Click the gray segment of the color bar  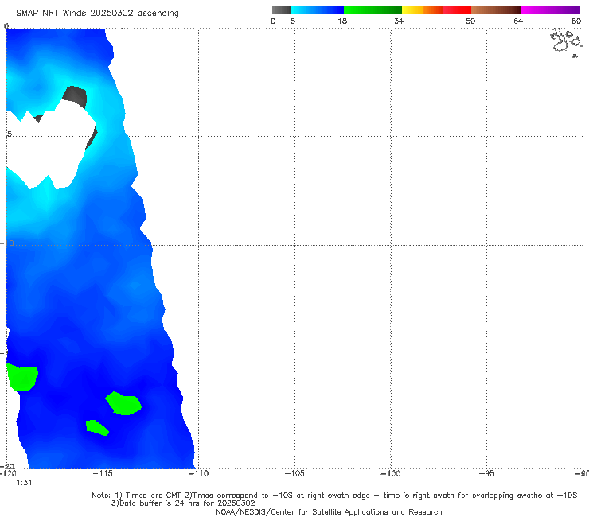click(281, 10)
